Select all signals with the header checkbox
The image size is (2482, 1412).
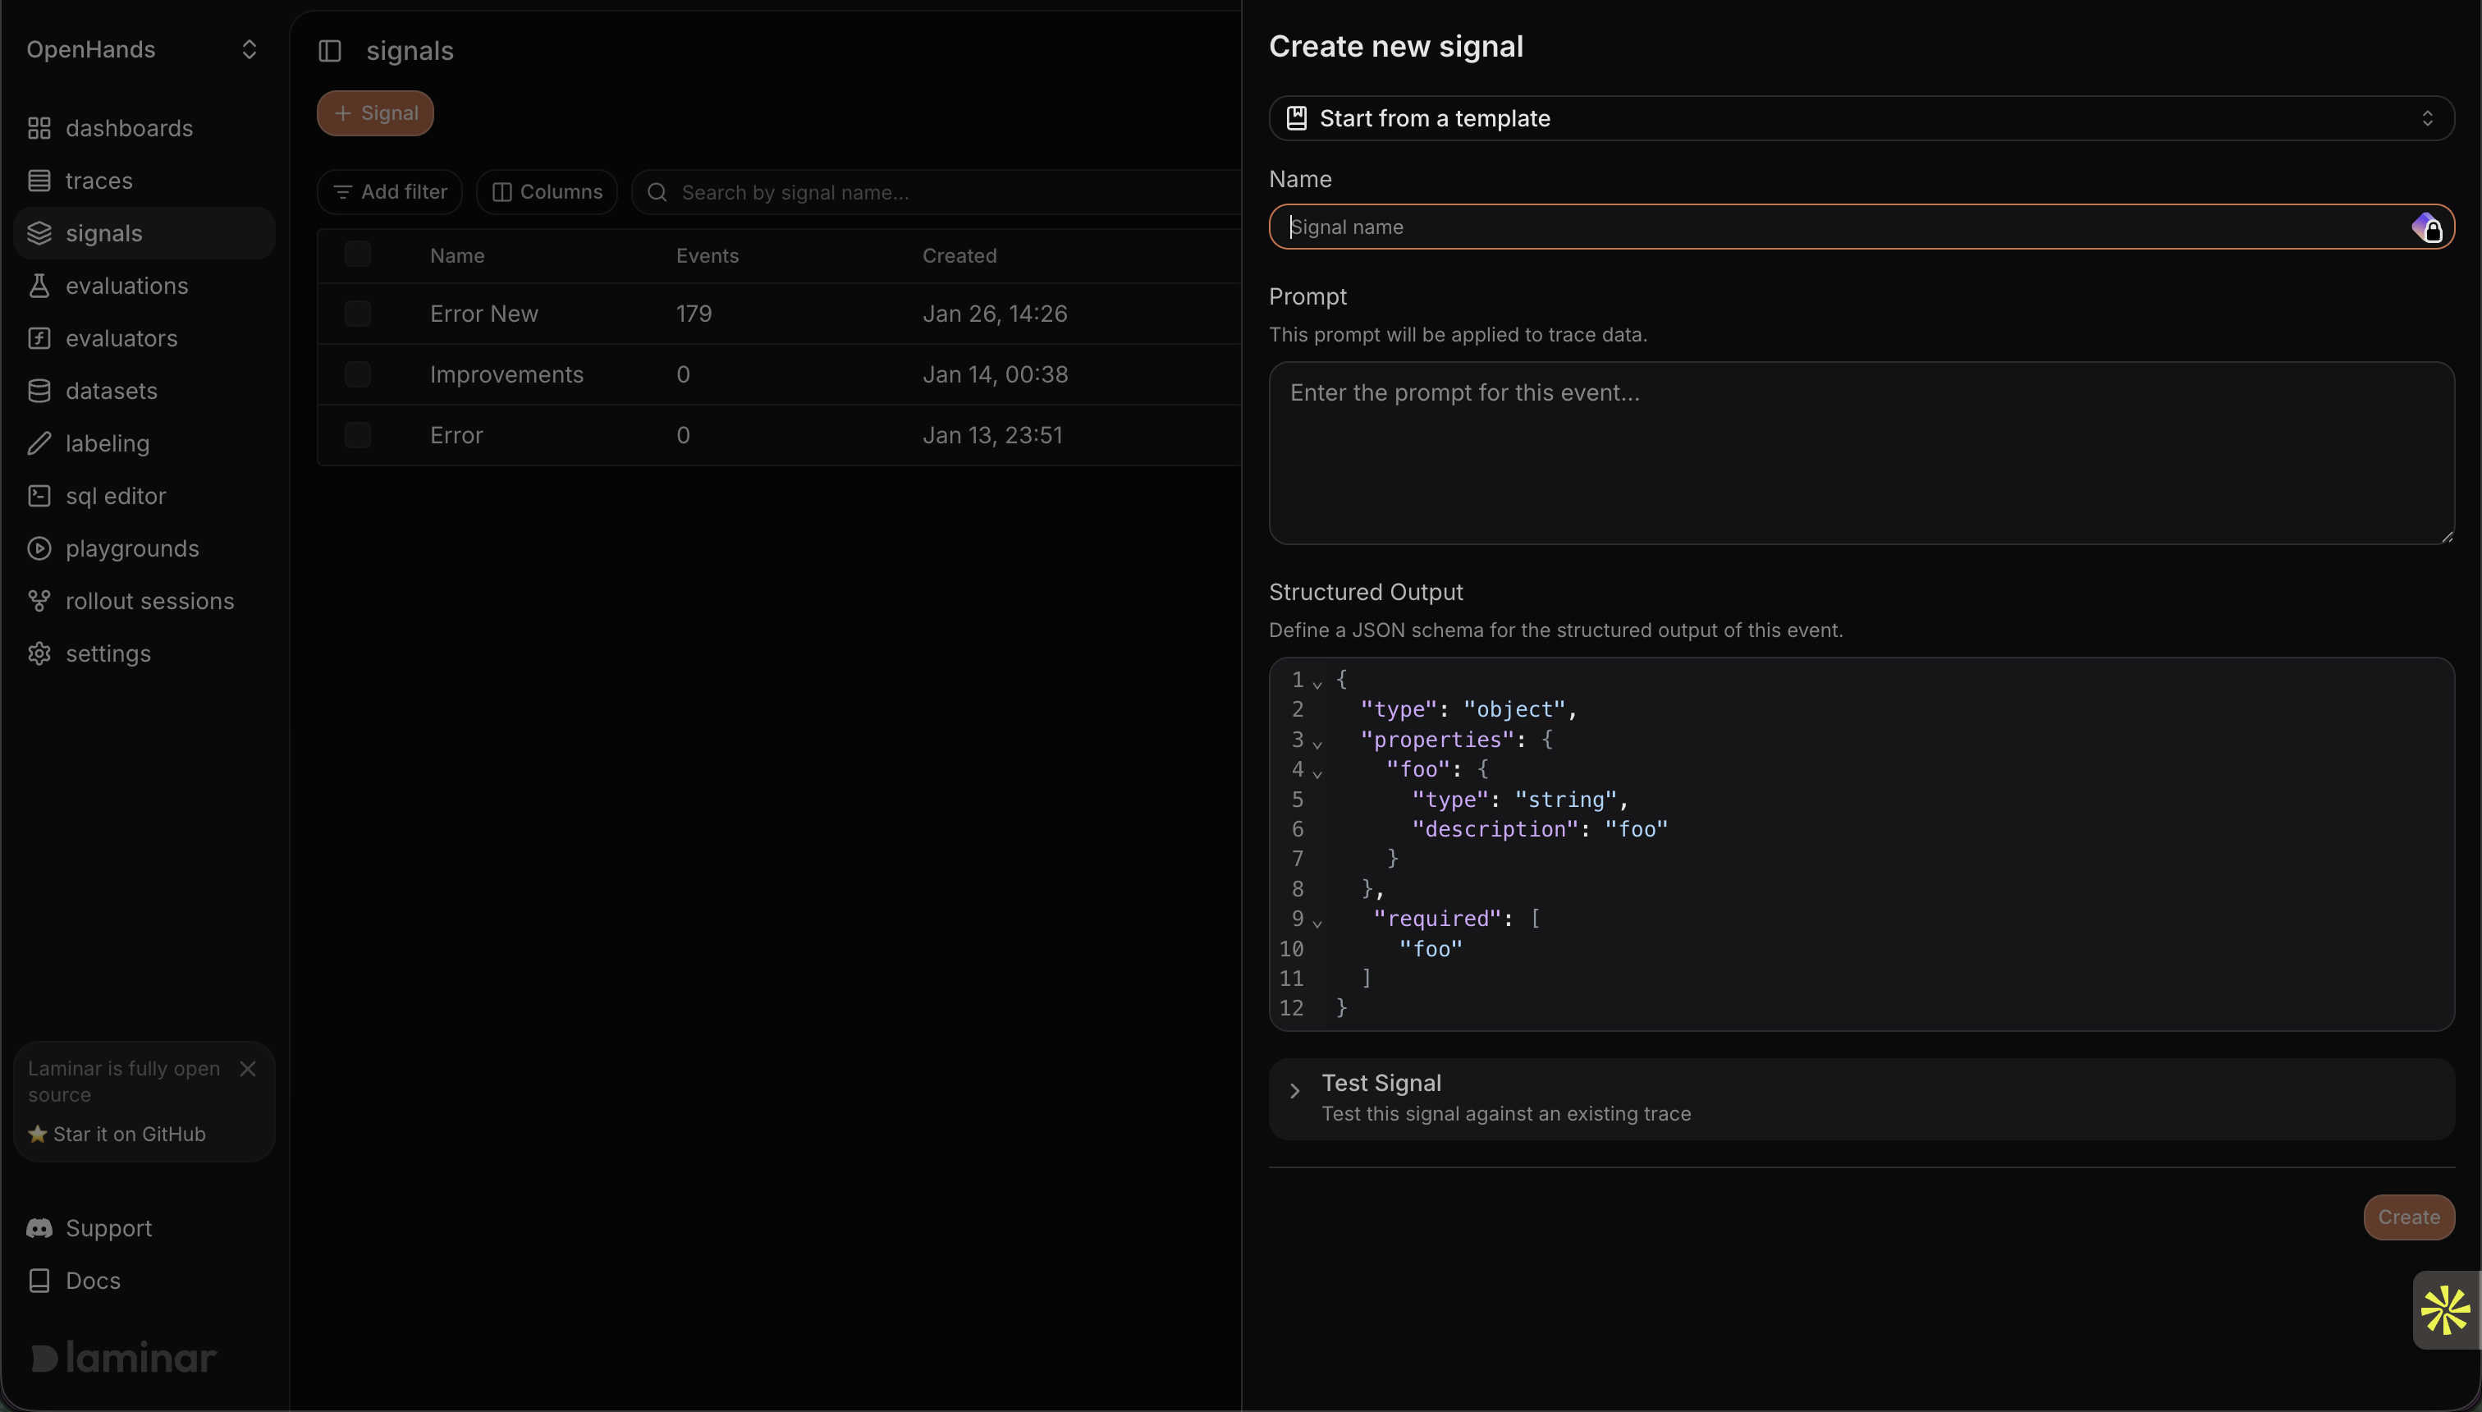(x=357, y=254)
